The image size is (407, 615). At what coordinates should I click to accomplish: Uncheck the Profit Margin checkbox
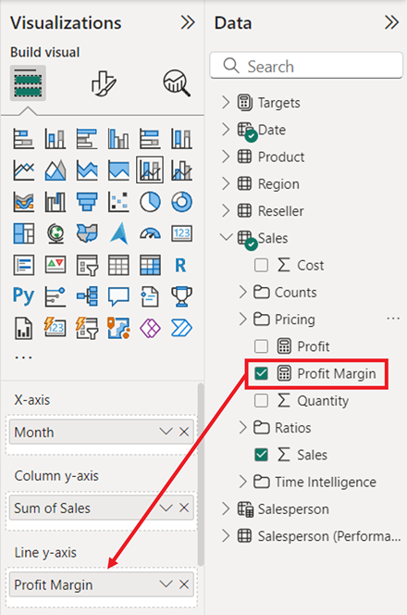point(261,373)
